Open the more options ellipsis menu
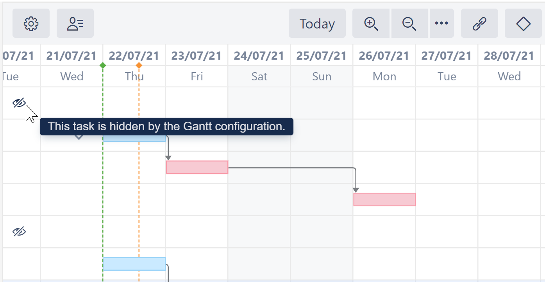 441,23
